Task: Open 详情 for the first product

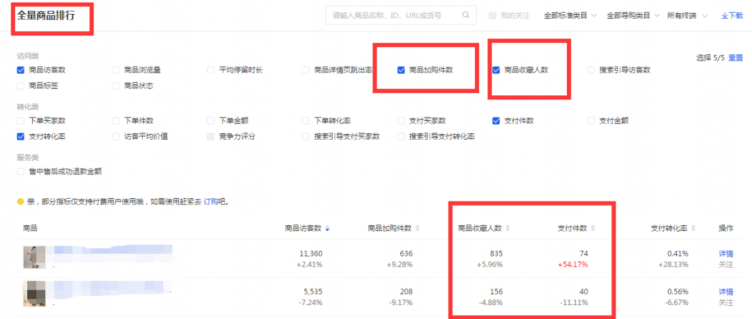Action: [726, 254]
